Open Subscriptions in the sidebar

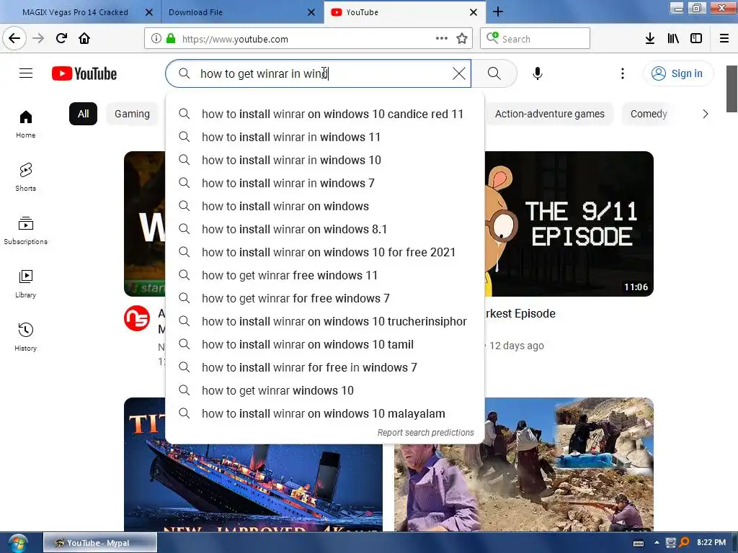tap(26, 230)
